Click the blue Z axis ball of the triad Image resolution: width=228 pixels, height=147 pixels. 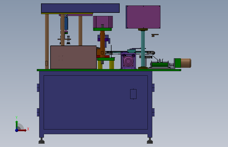point(17,130)
